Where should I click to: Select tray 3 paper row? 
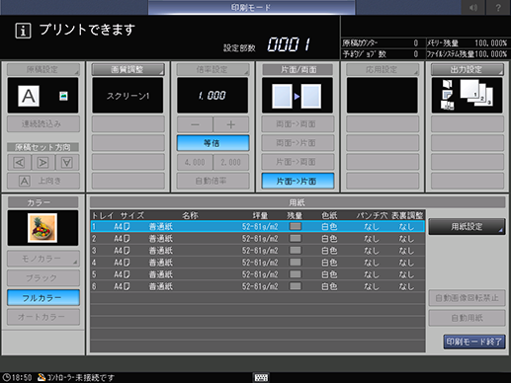(258, 251)
